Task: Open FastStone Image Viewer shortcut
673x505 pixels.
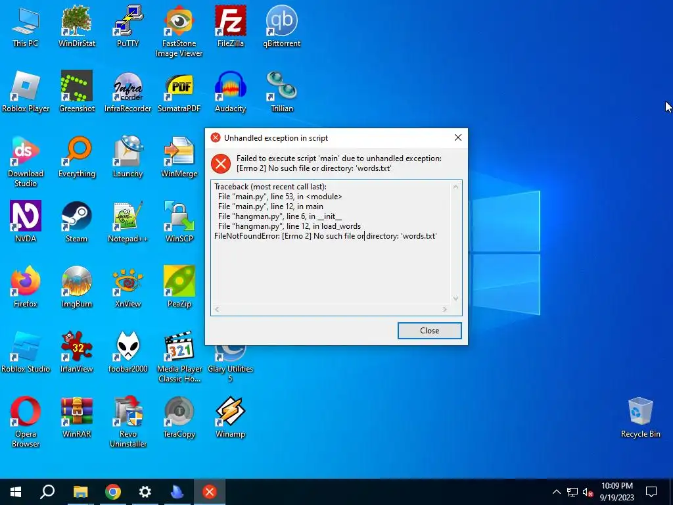Action: pyautogui.click(x=179, y=32)
